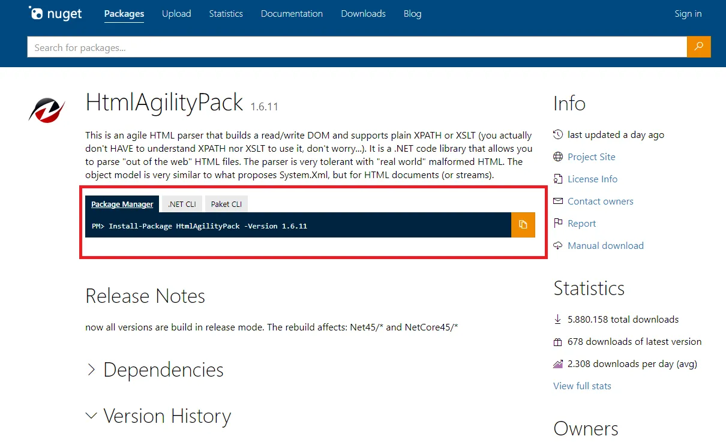The height and width of the screenshot is (442, 726).
Task: Open the Documentation link in header
Action: point(292,13)
